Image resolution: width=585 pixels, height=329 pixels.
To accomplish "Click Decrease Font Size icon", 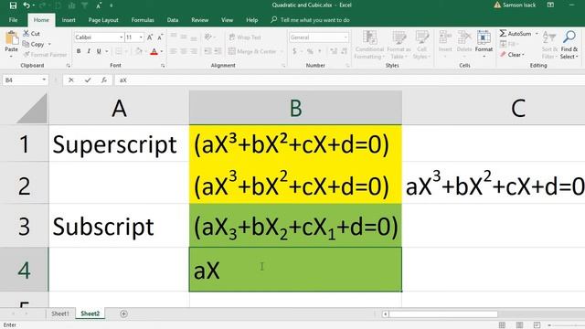I will 160,37.
